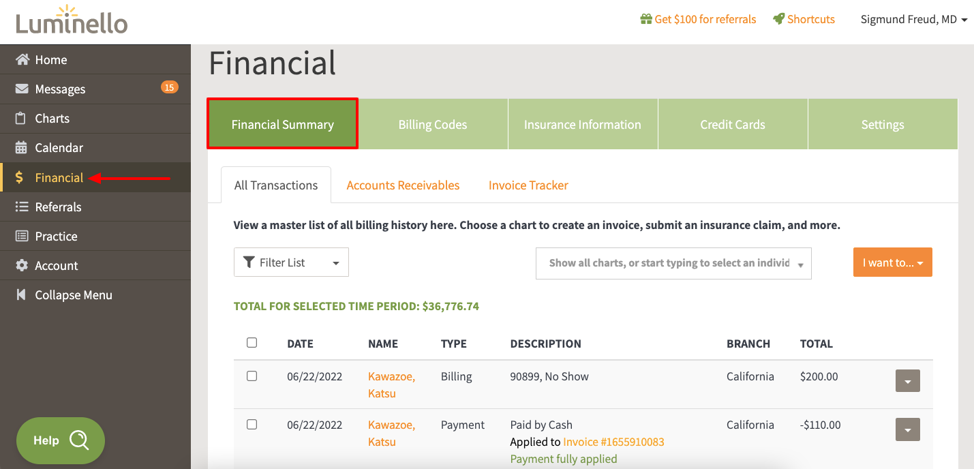The width and height of the screenshot is (974, 469).
Task: Click the DESCRIPTION column header
Action: point(546,344)
